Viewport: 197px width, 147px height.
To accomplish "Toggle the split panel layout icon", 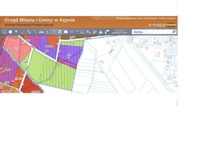I will 60,32.
